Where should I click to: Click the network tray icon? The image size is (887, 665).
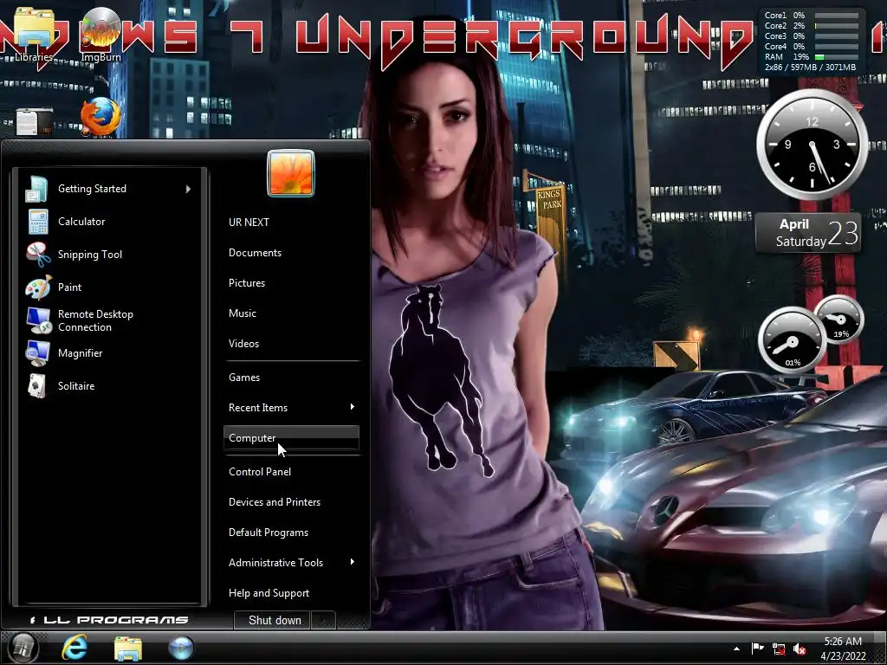[x=779, y=649]
